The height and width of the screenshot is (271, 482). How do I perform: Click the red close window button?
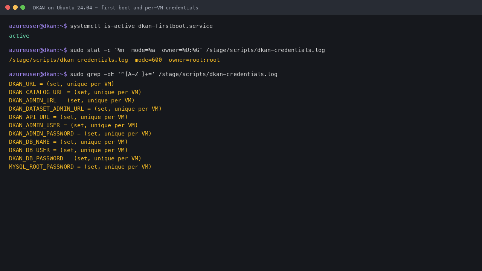pyautogui.click(x=8, y=8)
